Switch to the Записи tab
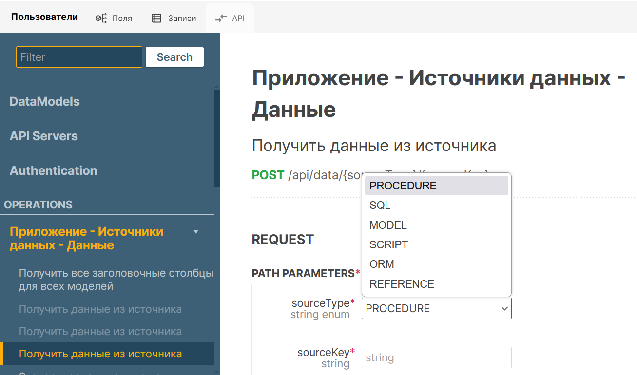637x375 pixels. [x=182, y=18]
